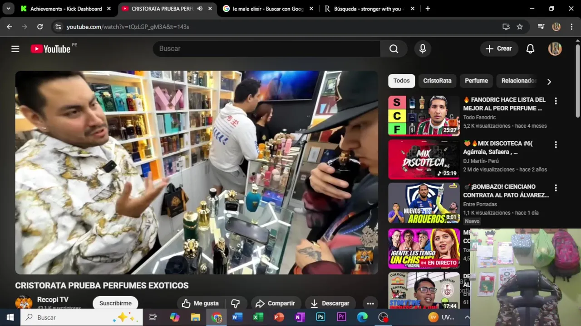581x326 pixels.
Task: Switch to Achievements - Kick Dashboard tab
Action: [x=66, y=9]
